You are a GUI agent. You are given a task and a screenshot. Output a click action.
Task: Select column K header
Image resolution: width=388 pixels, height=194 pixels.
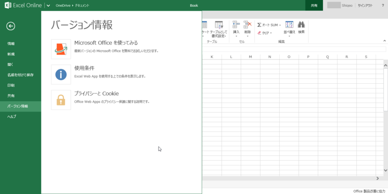[212, 57]
